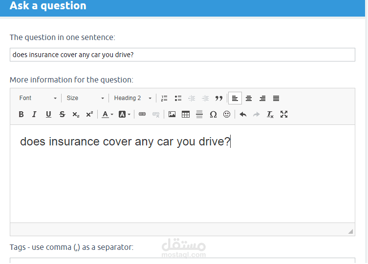368x264 pixels.
Task: Decrease indent of the text
Action: 192,98
